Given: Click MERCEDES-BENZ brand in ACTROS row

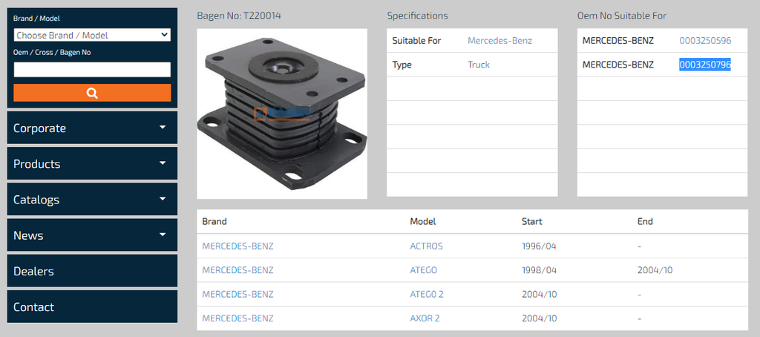Looking at the screenshot, I should [x=237, y=246].
